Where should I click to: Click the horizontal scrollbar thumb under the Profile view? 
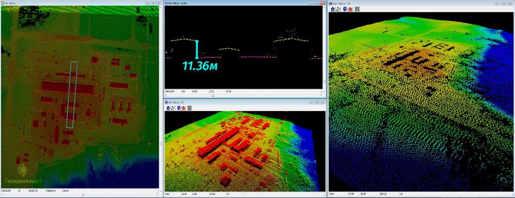pyautogui.click(x=213, y=95)
